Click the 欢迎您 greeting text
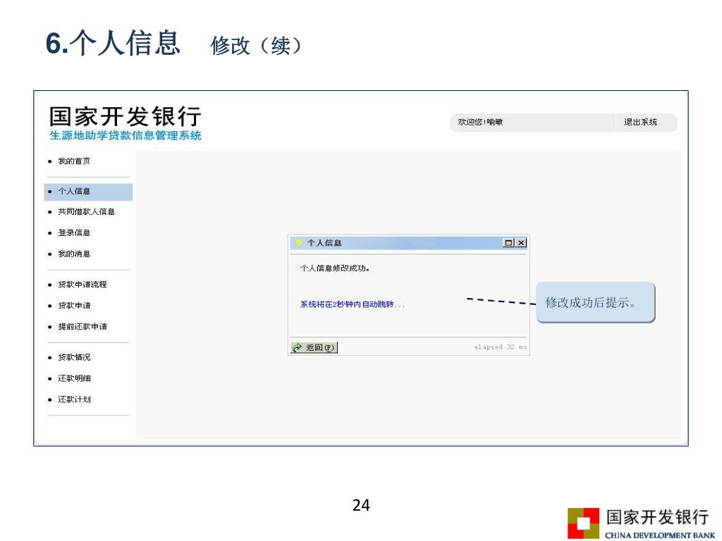The height and width of the screenshot is (541, 722). pyautogui.click(x=480, y=122)
